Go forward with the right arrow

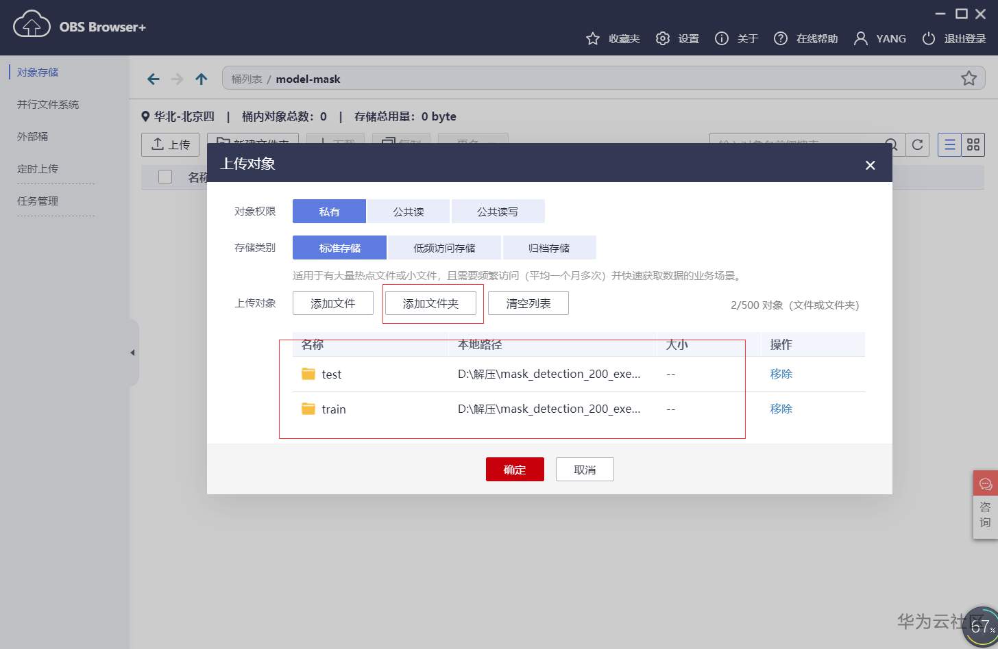coord(177,79)
